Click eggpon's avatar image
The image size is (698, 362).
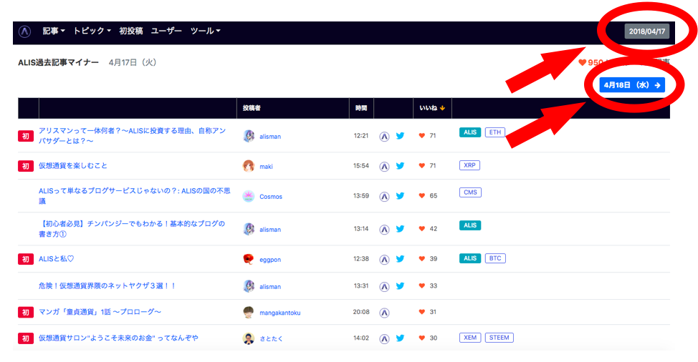point(249,259)
